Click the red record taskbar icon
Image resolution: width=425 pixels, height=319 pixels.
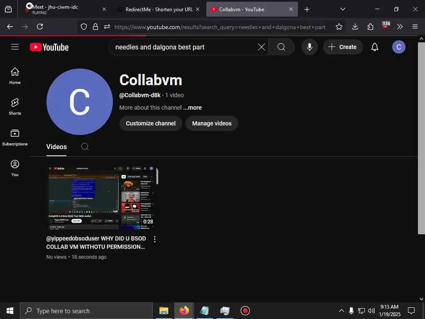(245, 311)
